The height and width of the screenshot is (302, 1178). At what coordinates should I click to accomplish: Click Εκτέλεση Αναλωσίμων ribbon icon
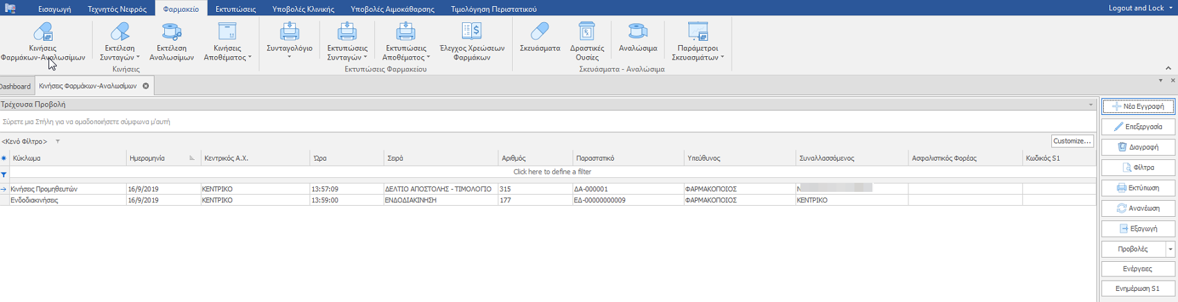(171, 33)
